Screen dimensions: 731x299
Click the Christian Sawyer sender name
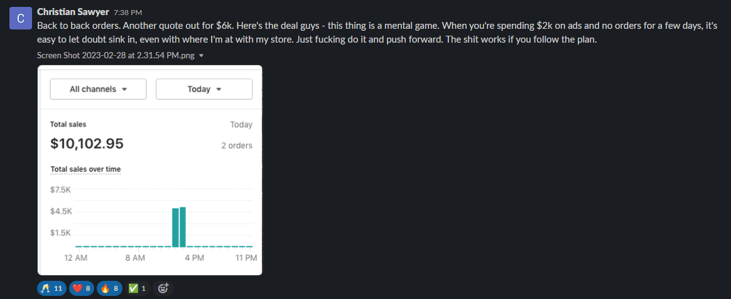(x=73, y=12)
